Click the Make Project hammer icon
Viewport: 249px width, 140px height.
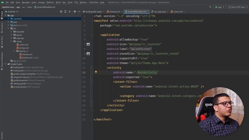point(210,7)
